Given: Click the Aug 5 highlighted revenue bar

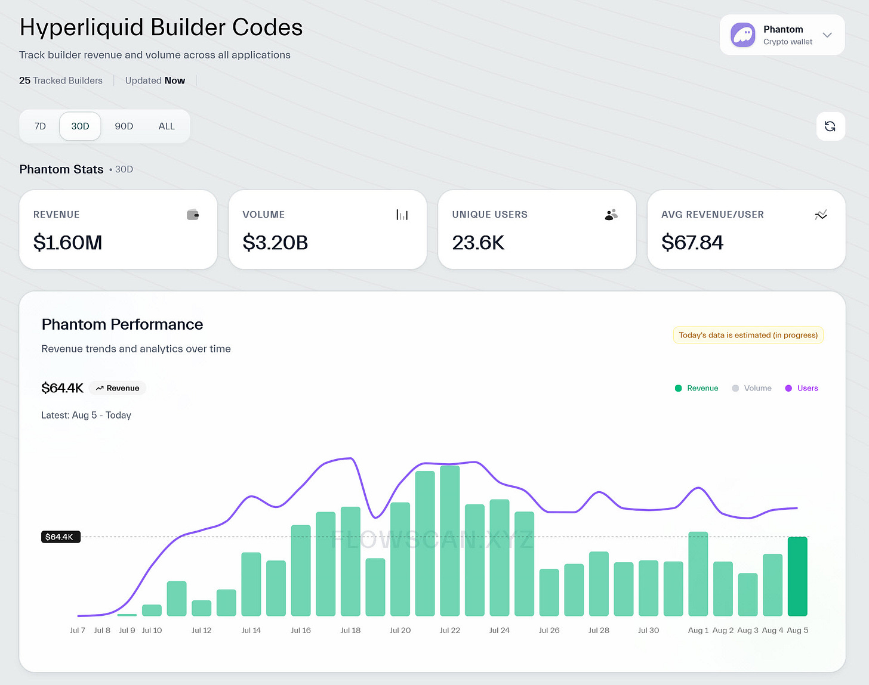Looking at the screenshot, I should (x=797, y=576).
